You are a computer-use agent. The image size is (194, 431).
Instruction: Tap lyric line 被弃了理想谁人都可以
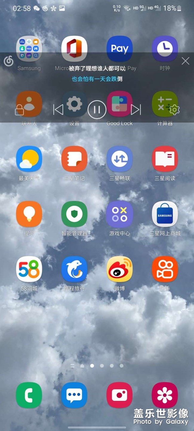[97, 68]
